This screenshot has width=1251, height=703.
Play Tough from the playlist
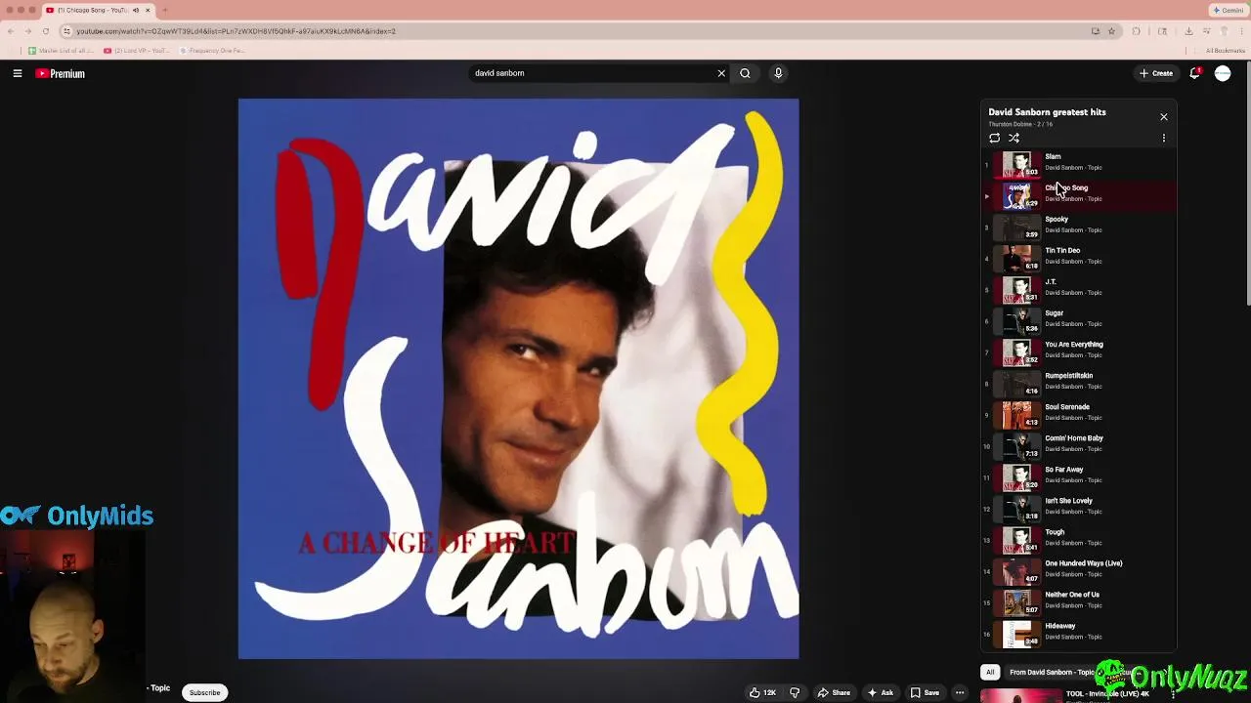(x=1079, y=539)
